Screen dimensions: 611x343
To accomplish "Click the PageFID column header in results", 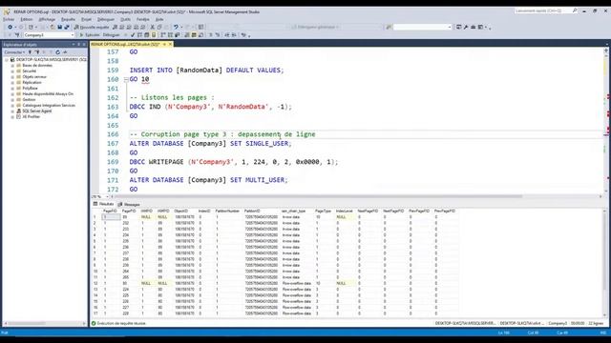I will click(x=110, y=212).
